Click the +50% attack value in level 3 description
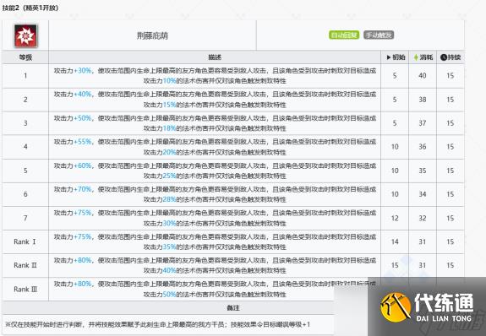Screen dimensions: 486x336 click(83, 118)
